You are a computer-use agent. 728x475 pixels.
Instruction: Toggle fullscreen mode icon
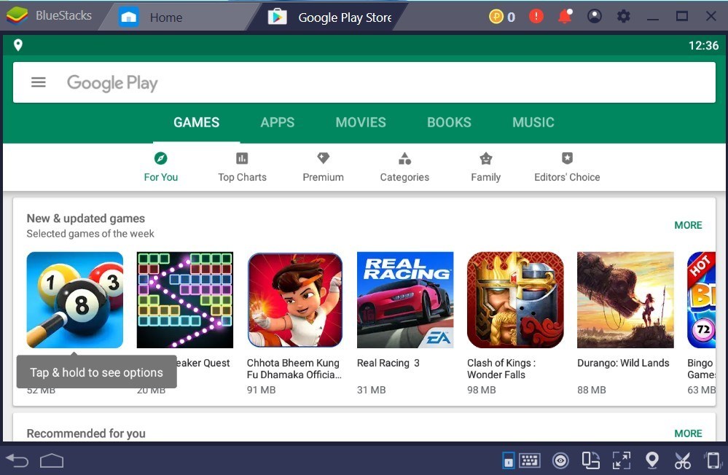621,460
